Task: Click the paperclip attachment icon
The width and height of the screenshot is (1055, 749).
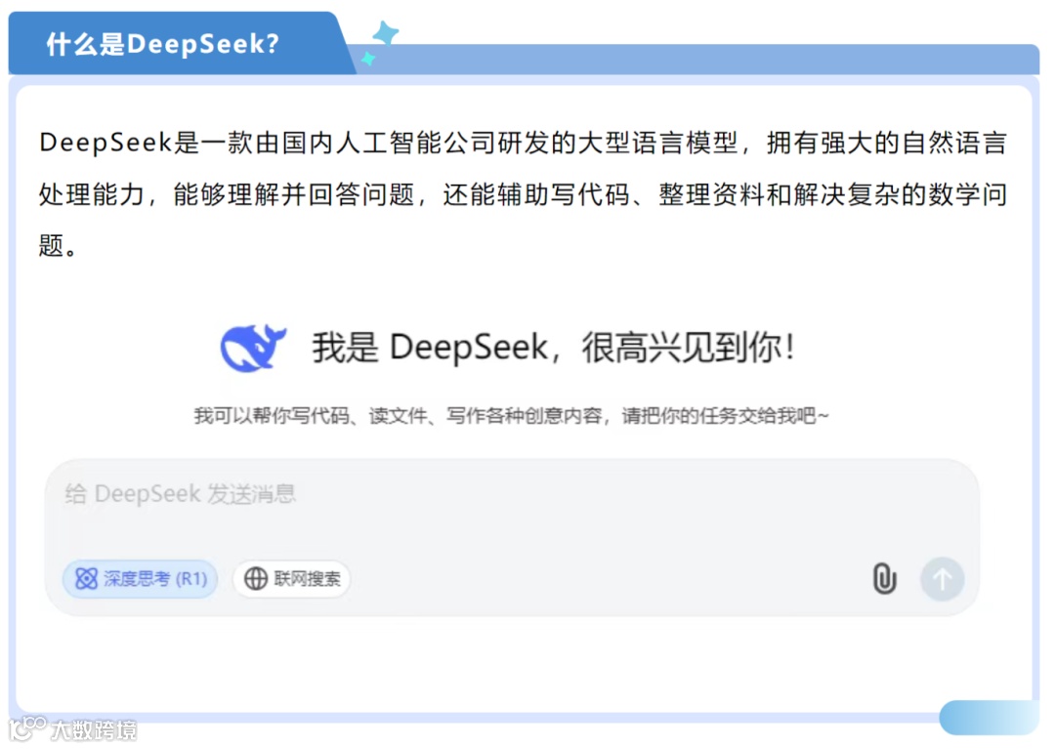Action: 884,578
